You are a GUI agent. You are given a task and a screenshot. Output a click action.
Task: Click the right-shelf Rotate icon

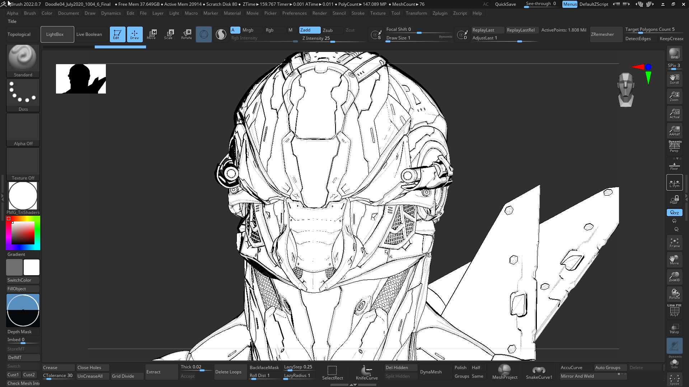[x=674, y=294]
